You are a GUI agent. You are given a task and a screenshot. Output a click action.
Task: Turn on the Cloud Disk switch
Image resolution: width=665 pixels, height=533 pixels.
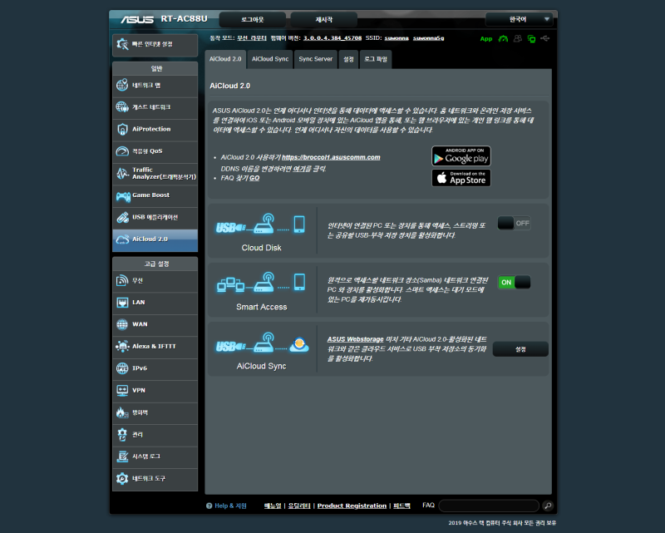pyautogui.click(x=514, y=223)
